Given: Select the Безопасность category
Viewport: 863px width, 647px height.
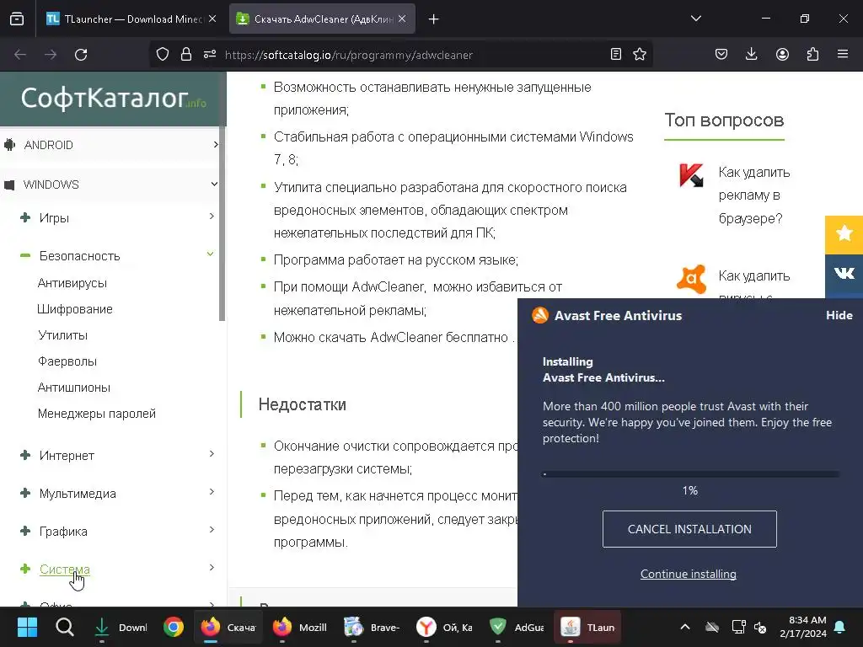Looking at the screenshot, I should coord(80,256).
